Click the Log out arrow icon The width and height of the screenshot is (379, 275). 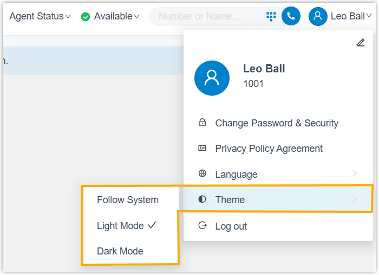click(202, 226)
